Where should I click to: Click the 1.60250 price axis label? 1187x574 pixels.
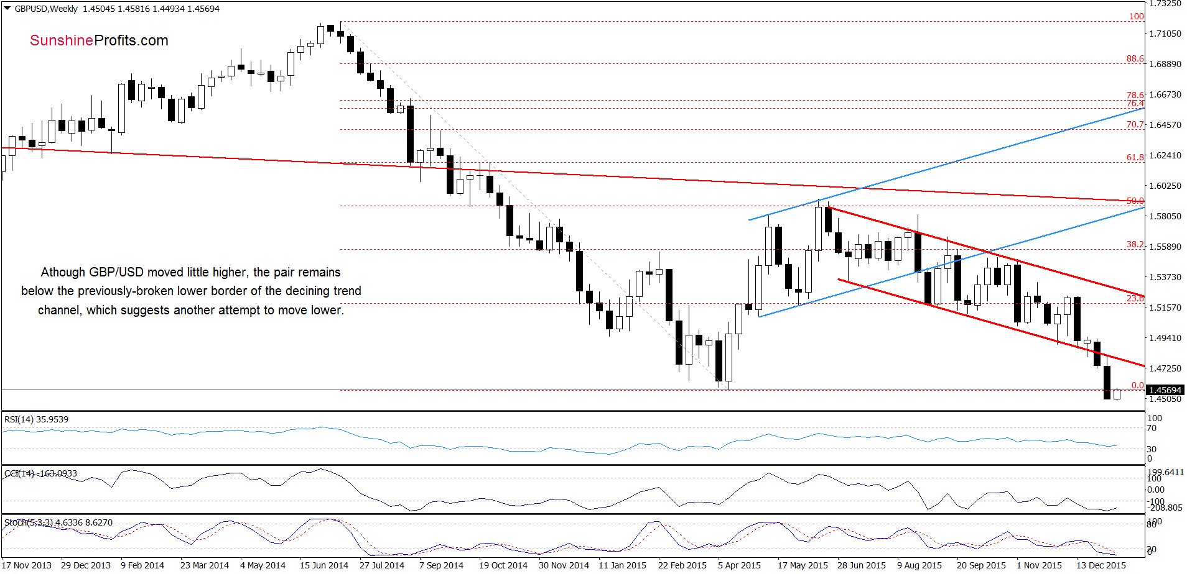pos(1165,186)
